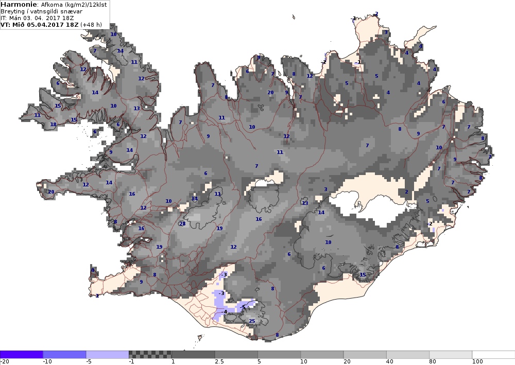Click the map value '18' in the Westfjords
Screen dimensions: 515x365
53,125
